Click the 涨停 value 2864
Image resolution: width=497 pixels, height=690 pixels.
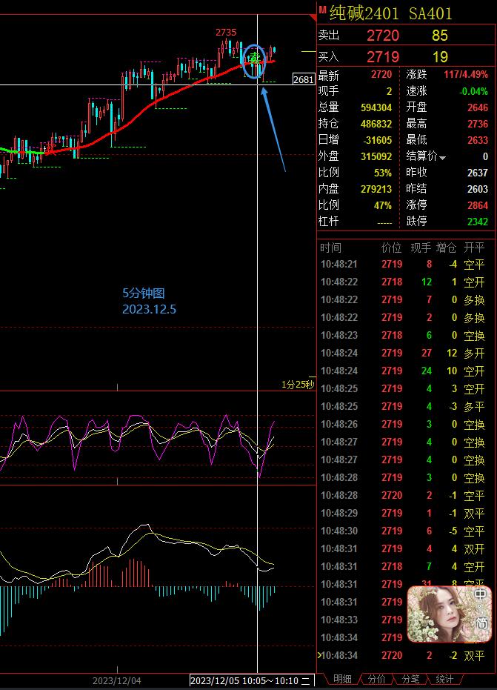(478, 205)
